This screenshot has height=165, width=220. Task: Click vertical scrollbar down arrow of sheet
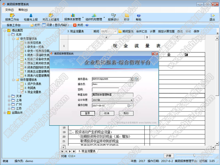[x=217, y=144]
